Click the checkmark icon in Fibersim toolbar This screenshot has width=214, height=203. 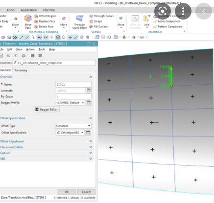tap(1, 56)
